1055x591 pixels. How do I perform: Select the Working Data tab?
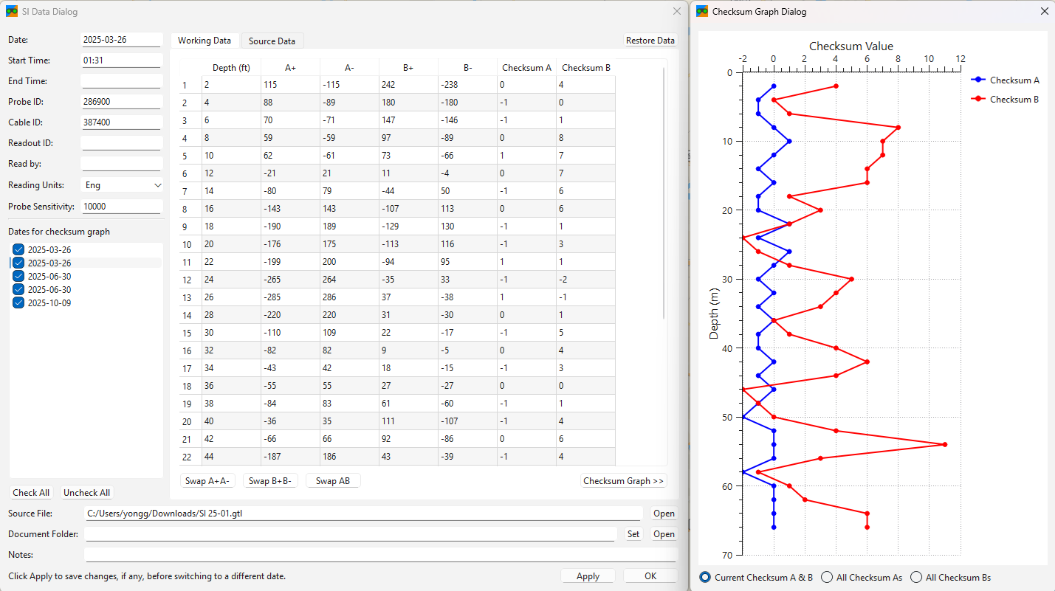coord(205,41)
